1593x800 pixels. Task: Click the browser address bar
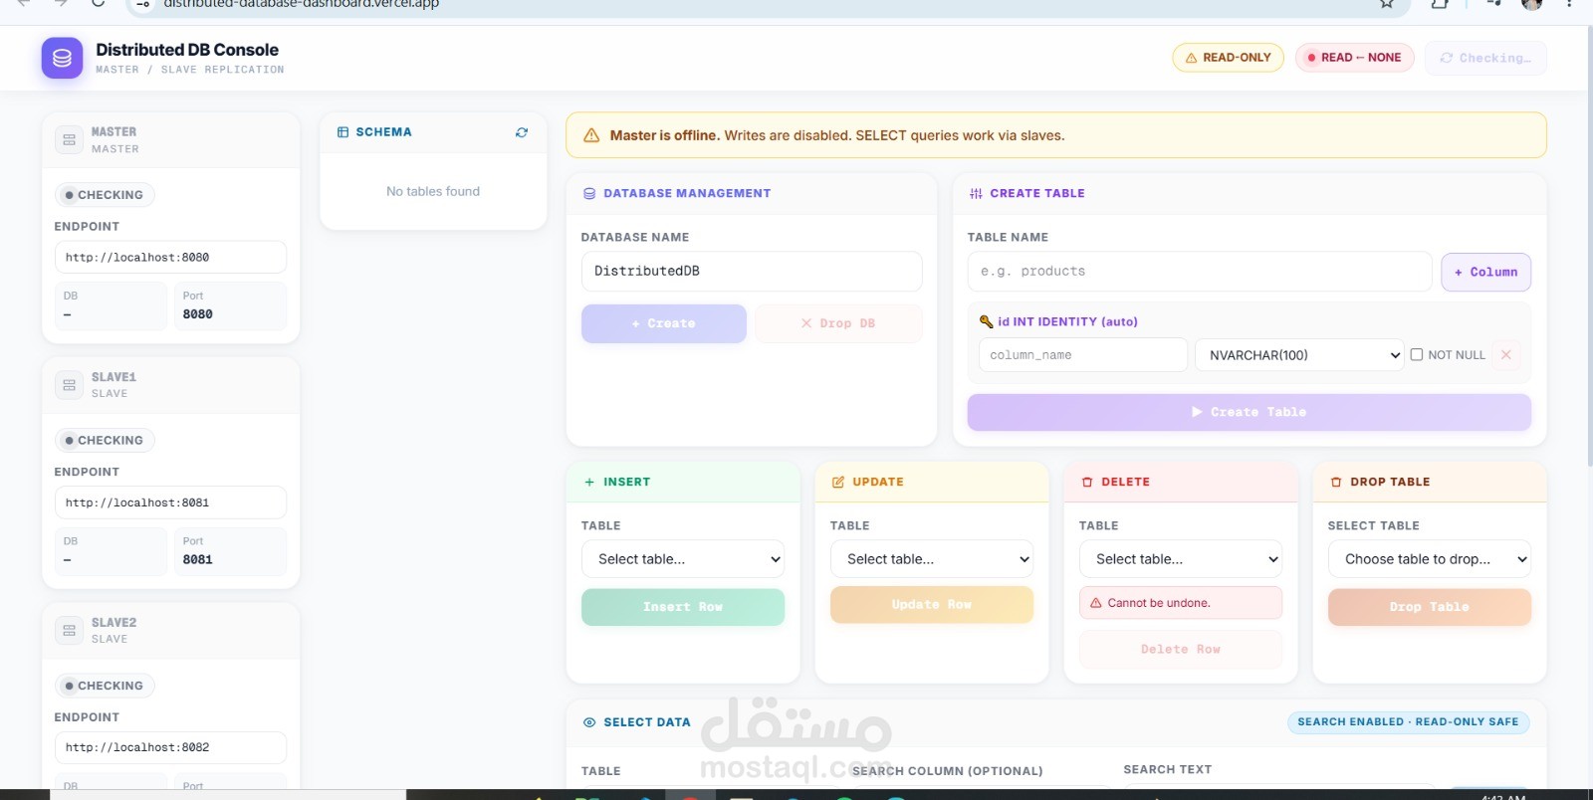tap(767, 4)
